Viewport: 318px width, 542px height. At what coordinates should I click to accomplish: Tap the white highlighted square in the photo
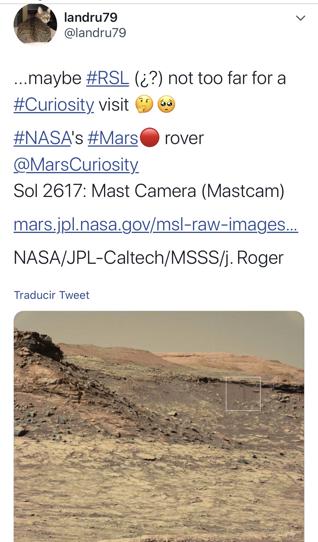tap(243, 394)
